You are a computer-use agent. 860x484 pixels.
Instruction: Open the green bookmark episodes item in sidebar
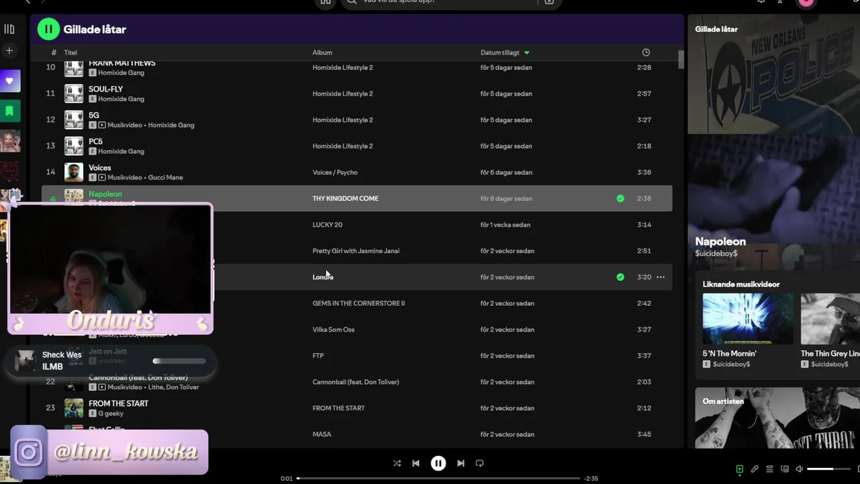9,111
